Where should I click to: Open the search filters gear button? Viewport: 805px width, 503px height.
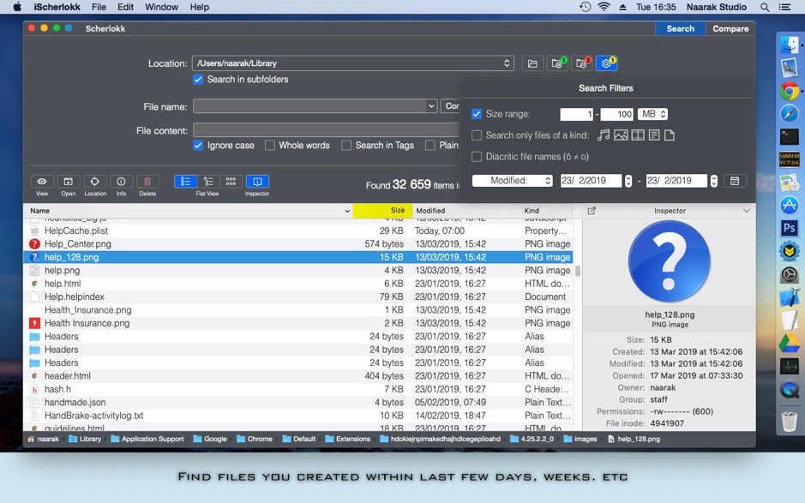[x=606, y=63]
